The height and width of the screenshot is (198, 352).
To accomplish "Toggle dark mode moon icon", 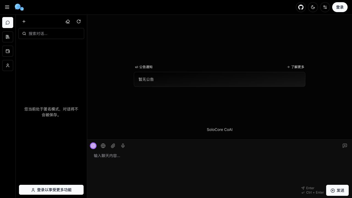I will (313, 7).
